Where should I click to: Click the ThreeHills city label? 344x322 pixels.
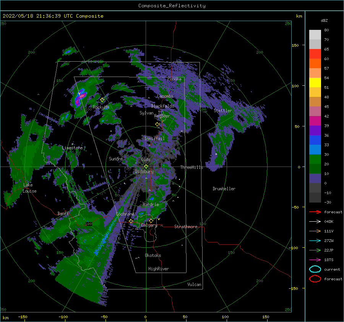point(191,167)
